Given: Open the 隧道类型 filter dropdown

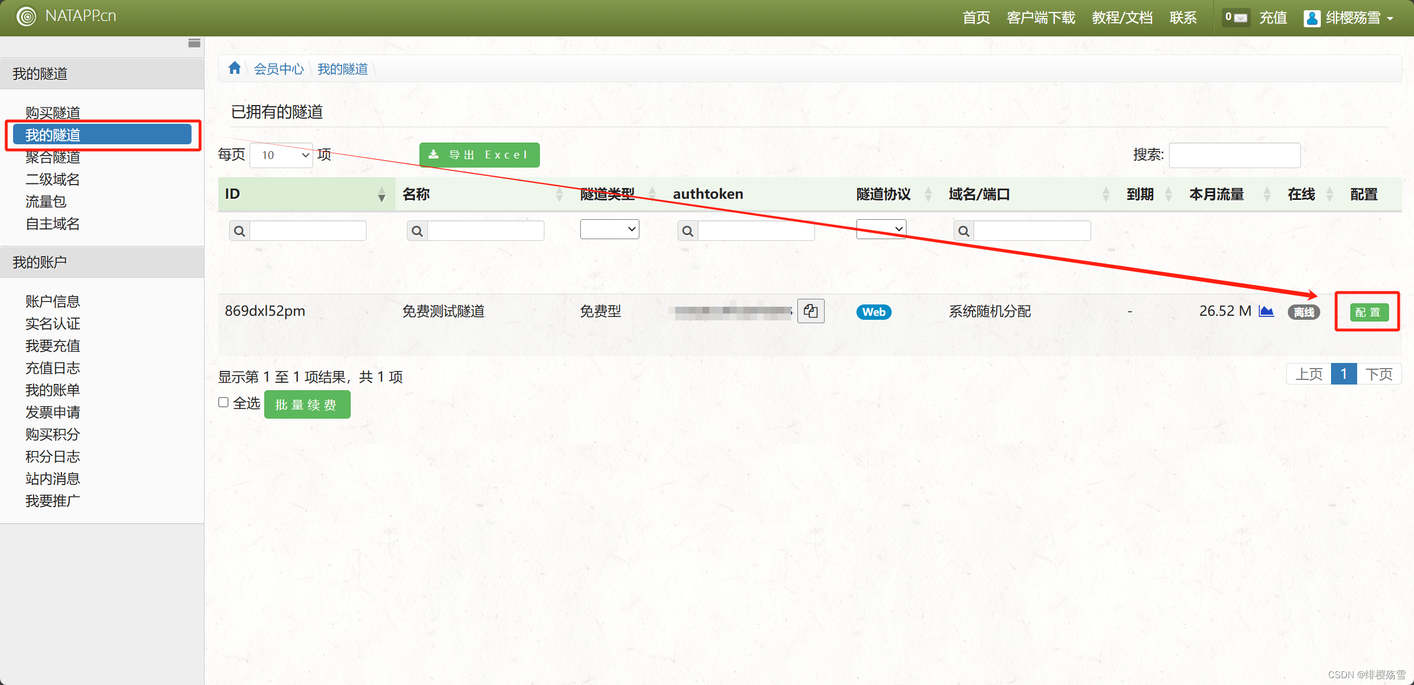Looking at the screenshot, I should click(609, 229).
